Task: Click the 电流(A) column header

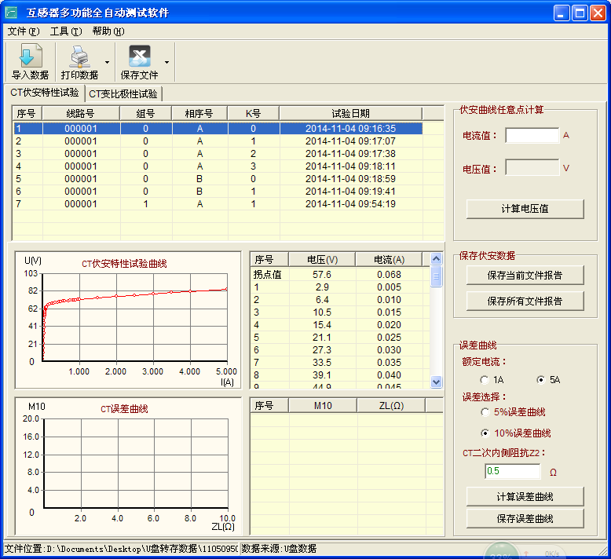Action: click(389, 259)
